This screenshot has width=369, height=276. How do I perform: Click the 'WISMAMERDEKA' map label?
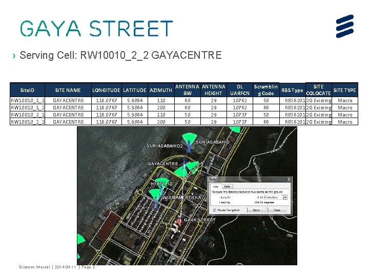click(x=182, y=197)
